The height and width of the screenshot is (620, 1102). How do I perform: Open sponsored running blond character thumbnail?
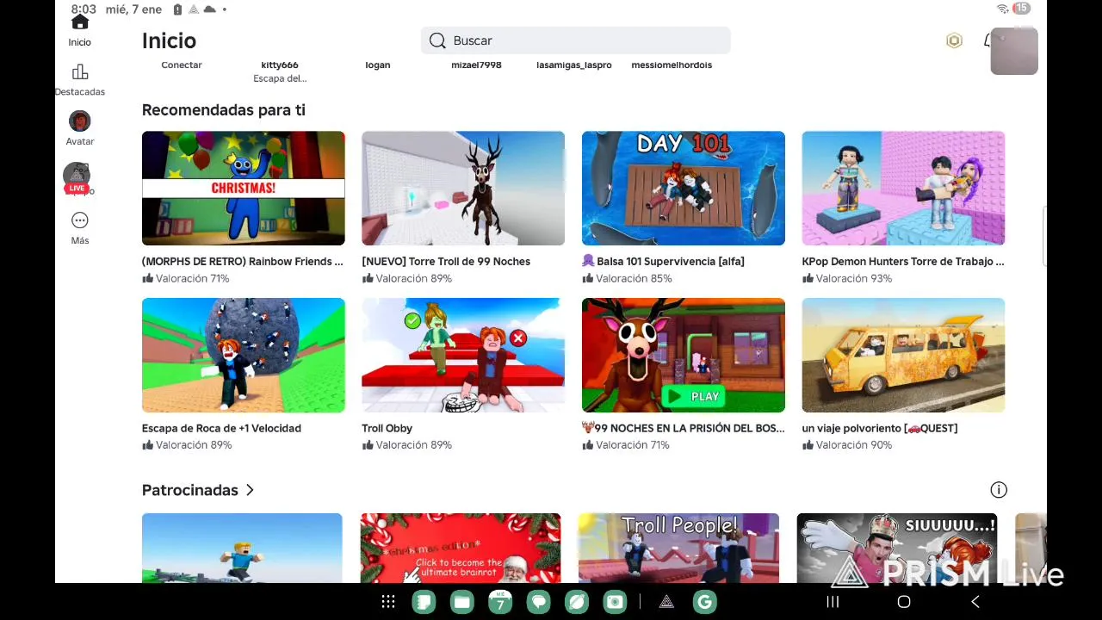pos(242,548)
